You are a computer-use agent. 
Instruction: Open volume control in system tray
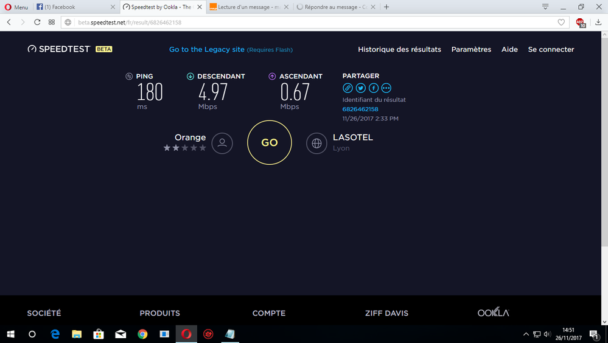[547, 334]
